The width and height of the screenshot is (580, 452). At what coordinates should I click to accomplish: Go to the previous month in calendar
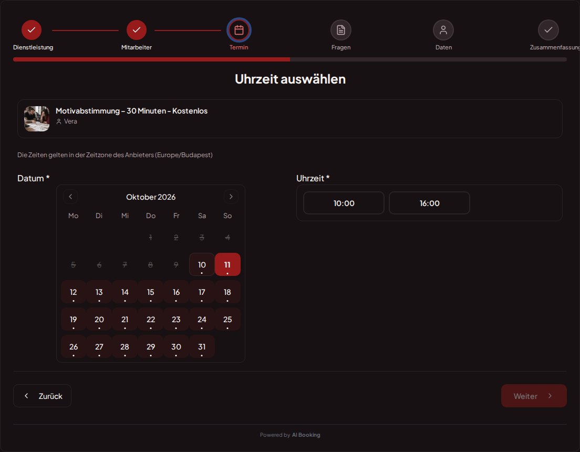[70, 197]
